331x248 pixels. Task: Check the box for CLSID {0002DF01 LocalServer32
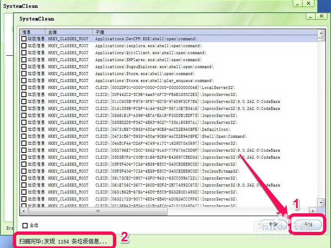[24, 87]
